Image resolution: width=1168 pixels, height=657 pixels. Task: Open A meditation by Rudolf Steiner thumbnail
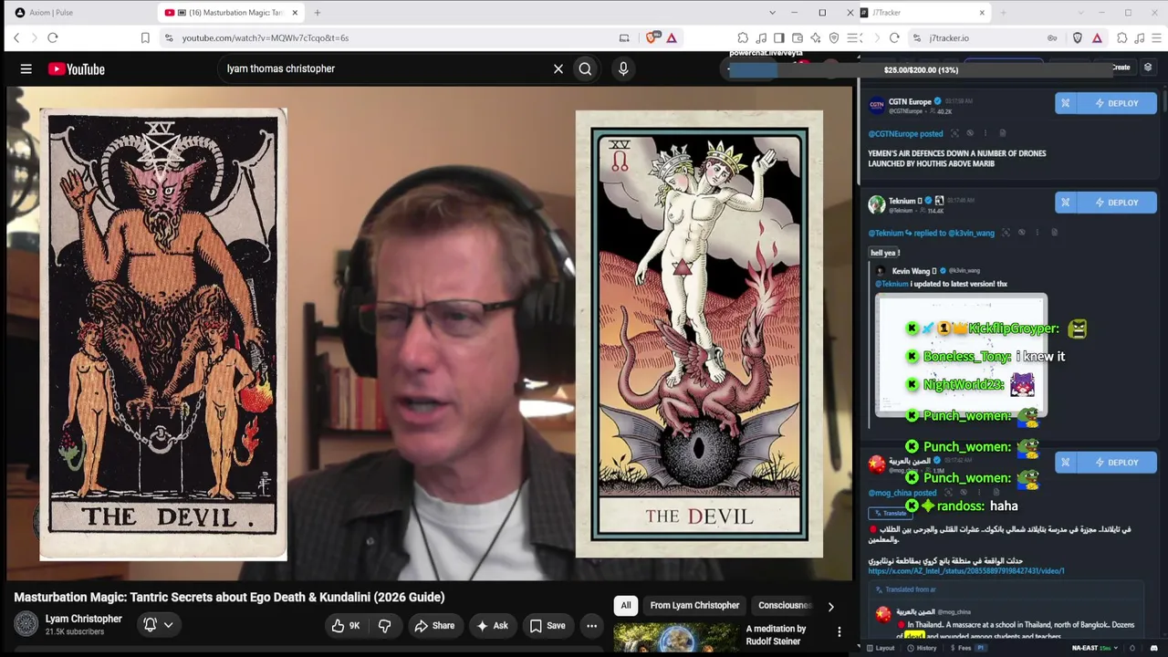(x=675, y=638)
